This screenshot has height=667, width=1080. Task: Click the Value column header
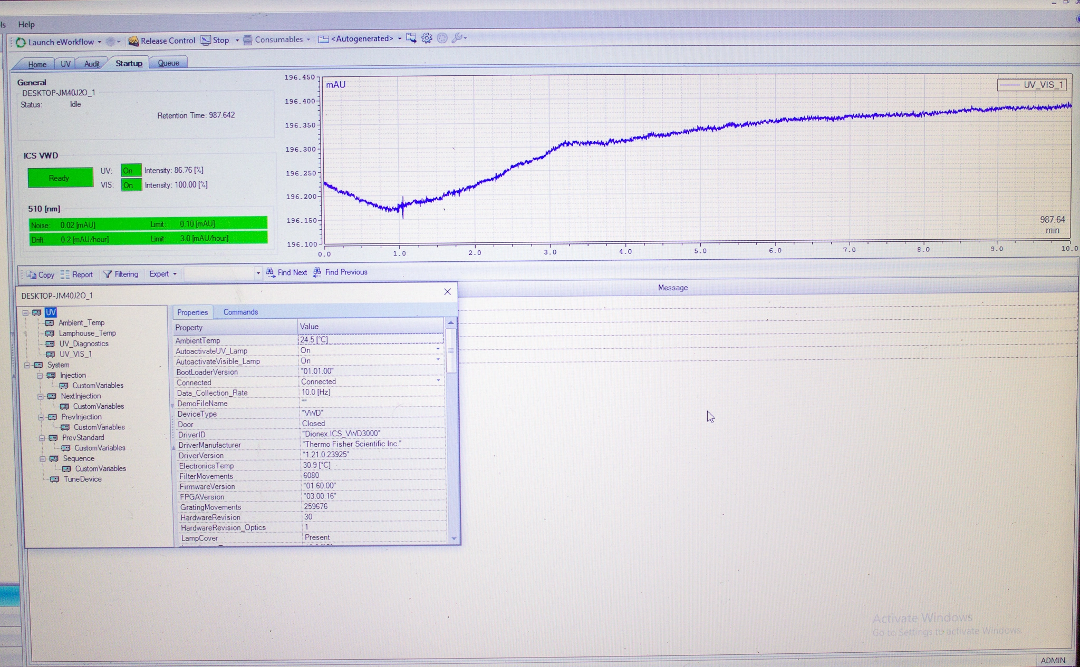coord(371,327)
